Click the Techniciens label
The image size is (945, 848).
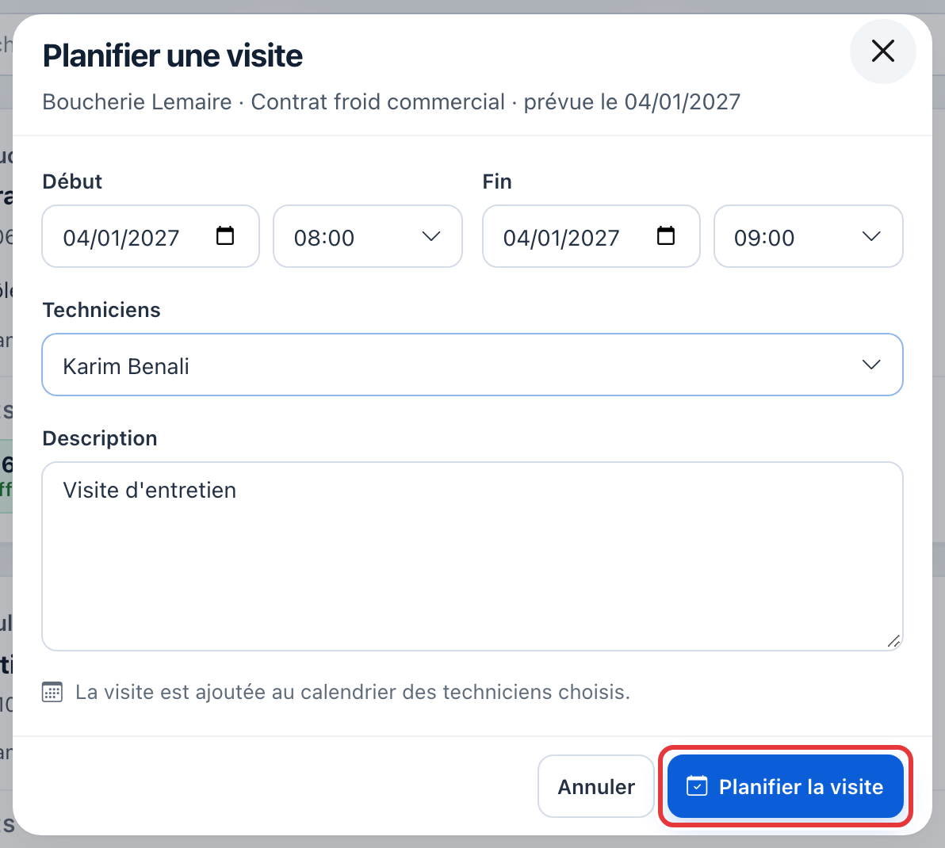click(101, 310)
